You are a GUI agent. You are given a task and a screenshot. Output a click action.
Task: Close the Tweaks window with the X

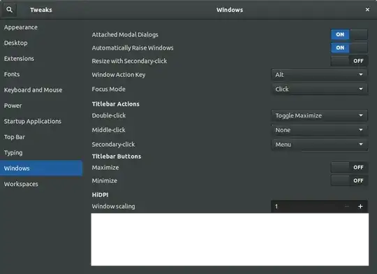367,10
